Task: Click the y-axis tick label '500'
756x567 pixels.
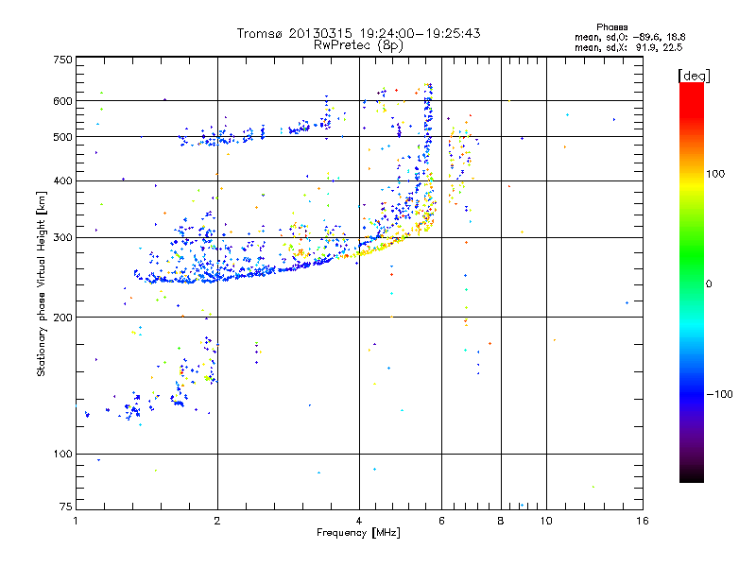Action: click(x=63, y=137)
